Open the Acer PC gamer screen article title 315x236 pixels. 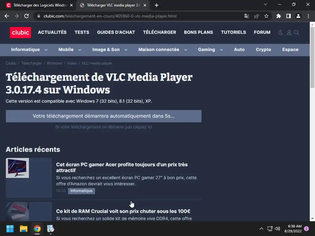point(122,167)
